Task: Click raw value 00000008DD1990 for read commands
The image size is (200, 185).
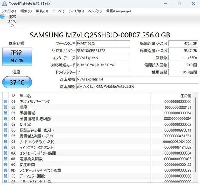Action: click(177, 142)
